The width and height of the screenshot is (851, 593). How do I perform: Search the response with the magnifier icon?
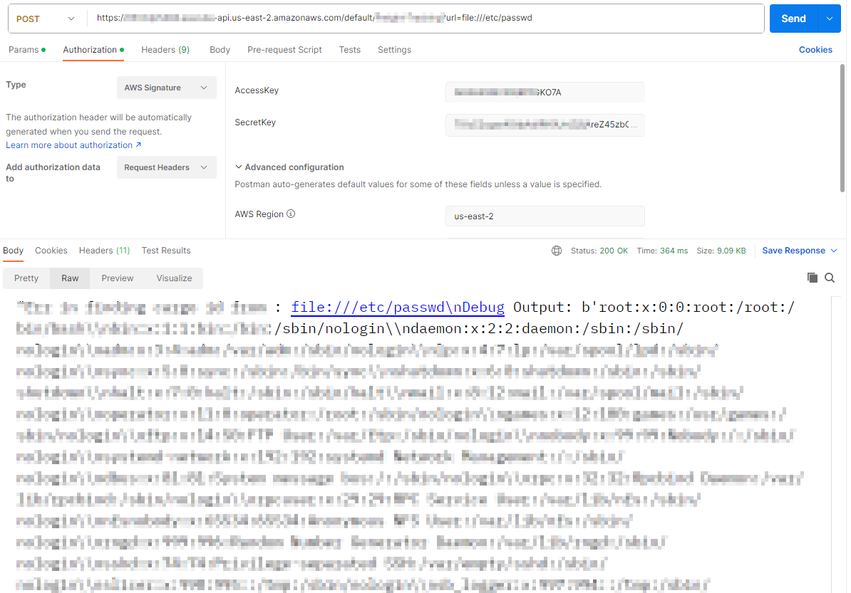coord(830,278)
